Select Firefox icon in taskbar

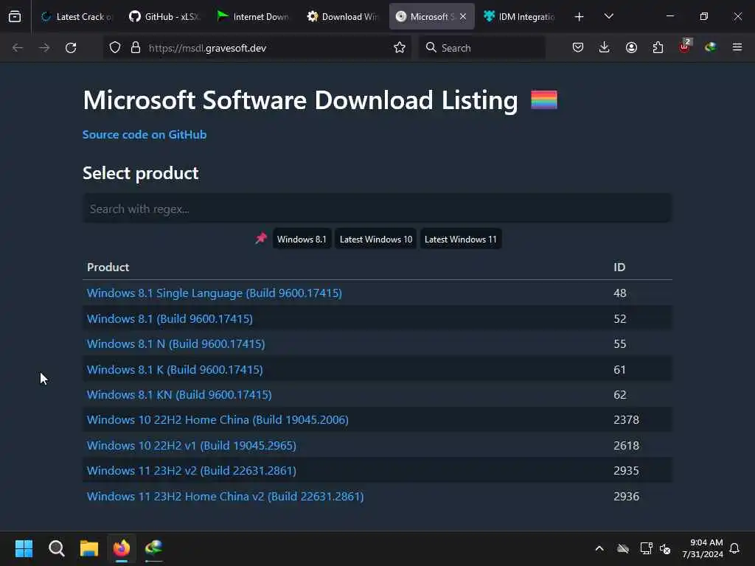click(122, 548)
